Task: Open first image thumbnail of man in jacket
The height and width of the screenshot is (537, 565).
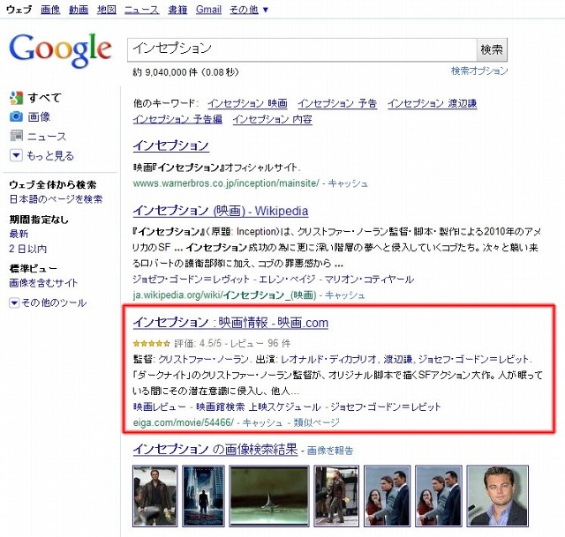Action: click(155, 496)
